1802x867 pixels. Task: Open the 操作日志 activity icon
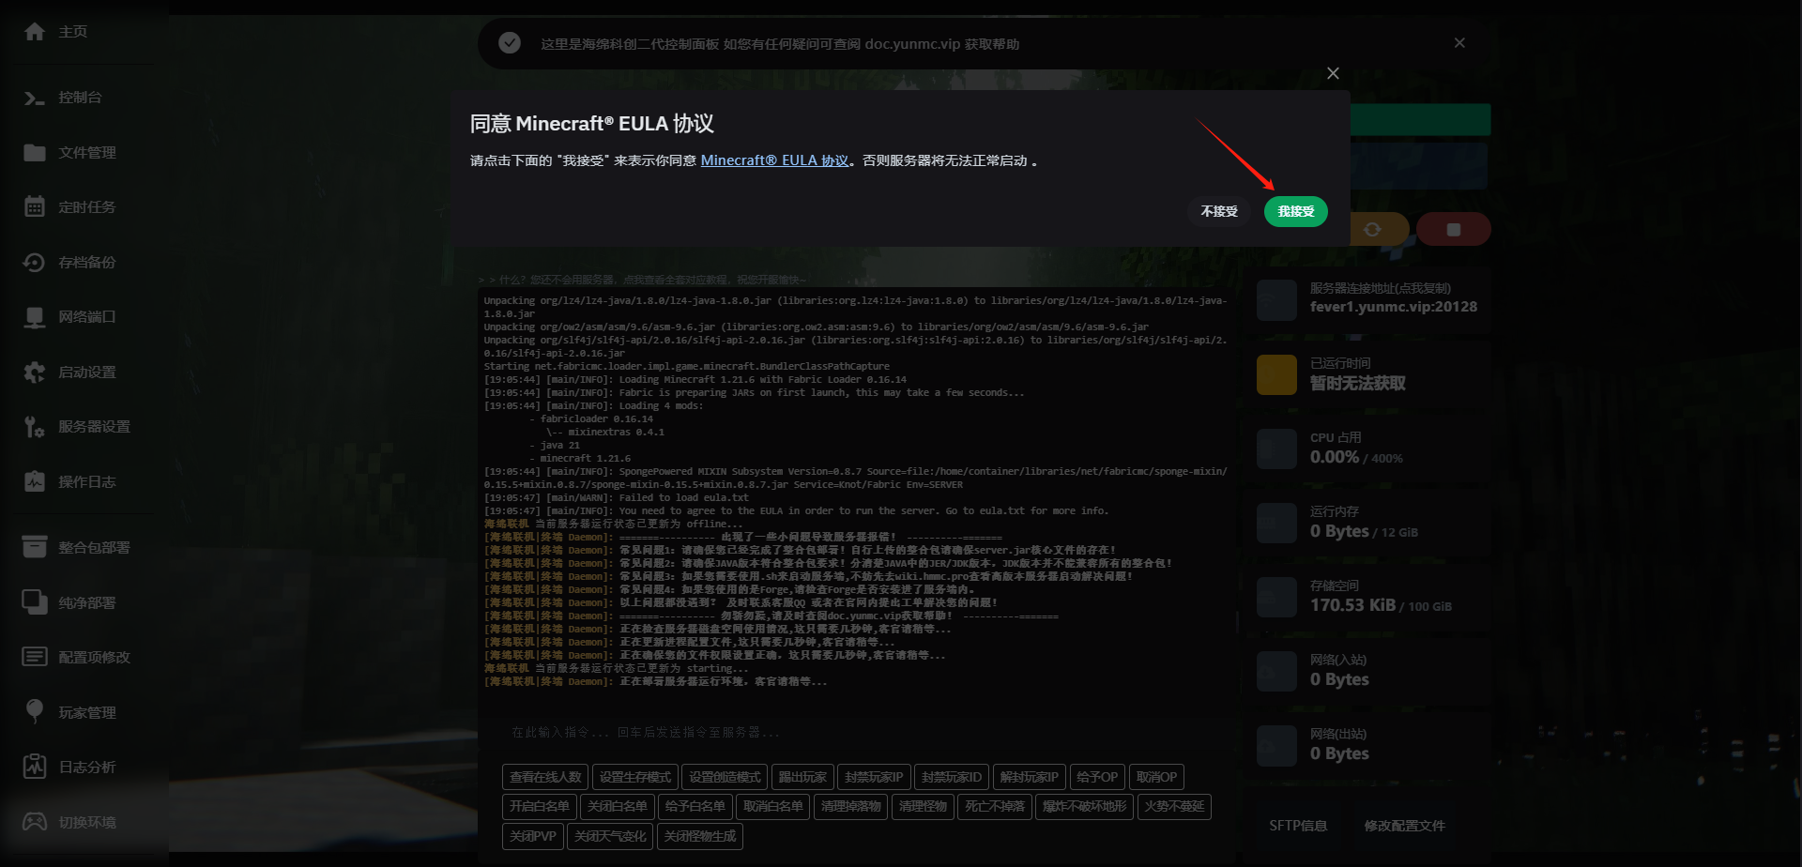point(35,481)
